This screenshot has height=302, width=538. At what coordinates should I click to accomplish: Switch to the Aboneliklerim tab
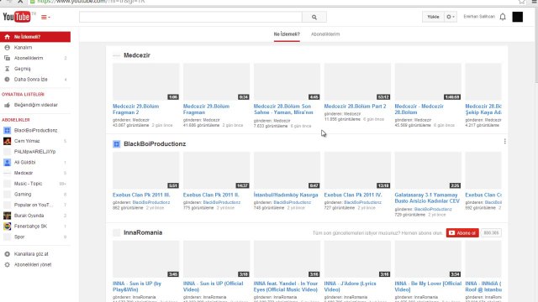[325, 34]
